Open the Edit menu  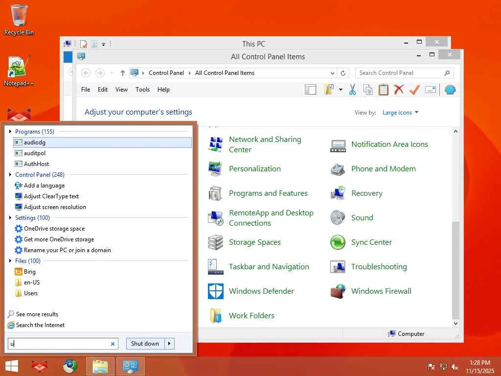[x=103, y=90]
